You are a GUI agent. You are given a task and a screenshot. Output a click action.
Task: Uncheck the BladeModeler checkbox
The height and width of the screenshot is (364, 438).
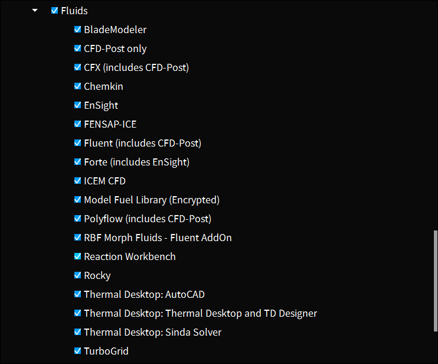coord(77,30)
